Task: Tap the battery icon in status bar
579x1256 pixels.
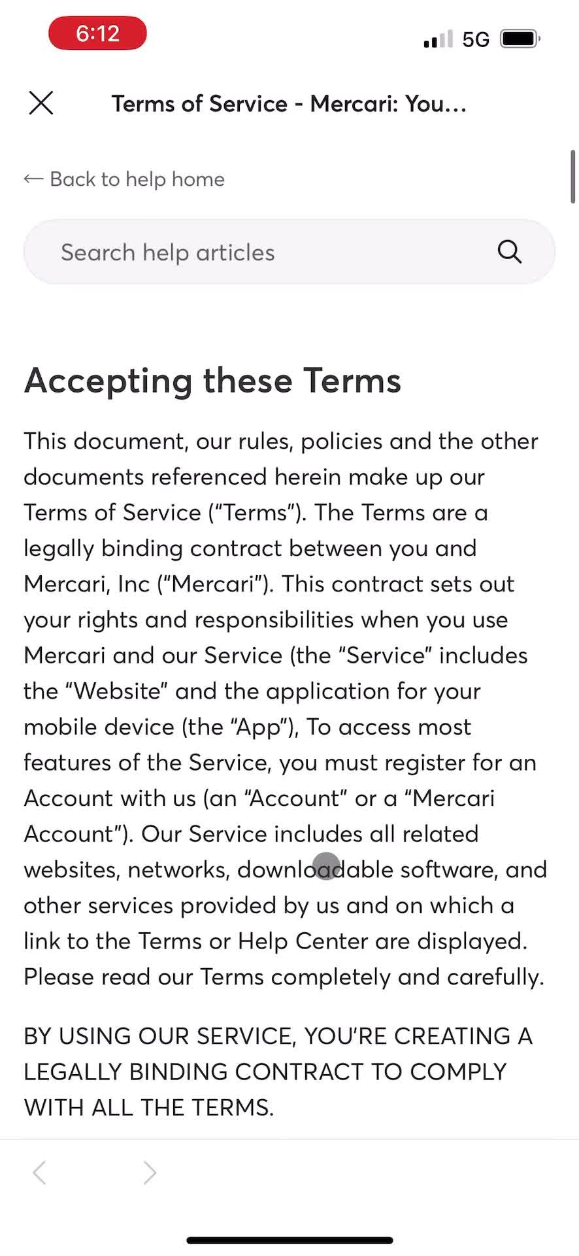Action: click(520, 39)
